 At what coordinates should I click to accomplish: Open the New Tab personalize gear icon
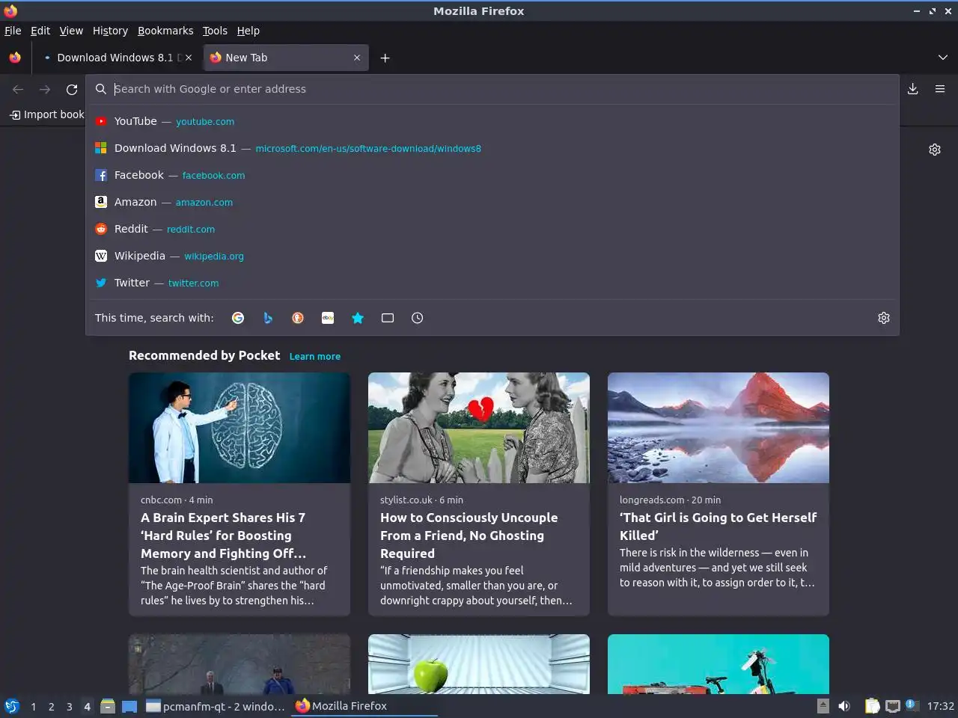tap(935, 150)
